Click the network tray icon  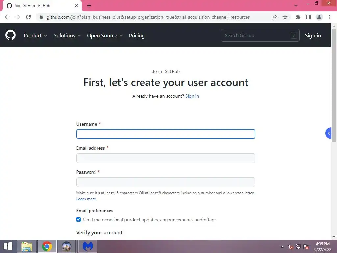[x=298, y=247]
